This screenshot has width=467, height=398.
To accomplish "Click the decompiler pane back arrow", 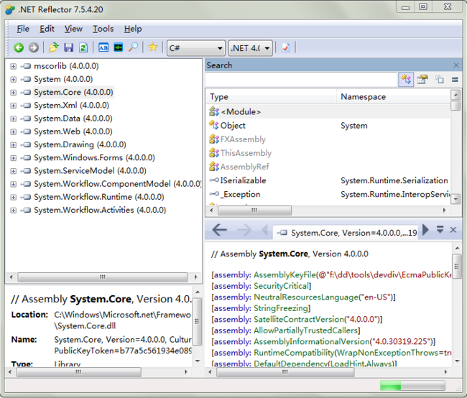I will (x=220, y=230).
